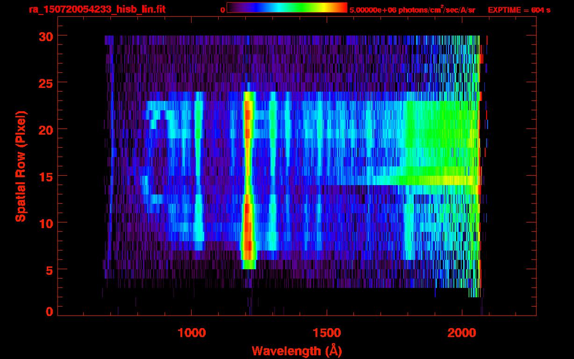Click the ra_150720054233_hisb_lin.fit file title
Screen dimensions: 574x359
point(96,9)
